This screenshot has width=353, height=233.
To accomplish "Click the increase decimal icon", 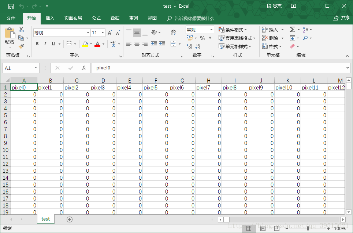I will [189, 47].
